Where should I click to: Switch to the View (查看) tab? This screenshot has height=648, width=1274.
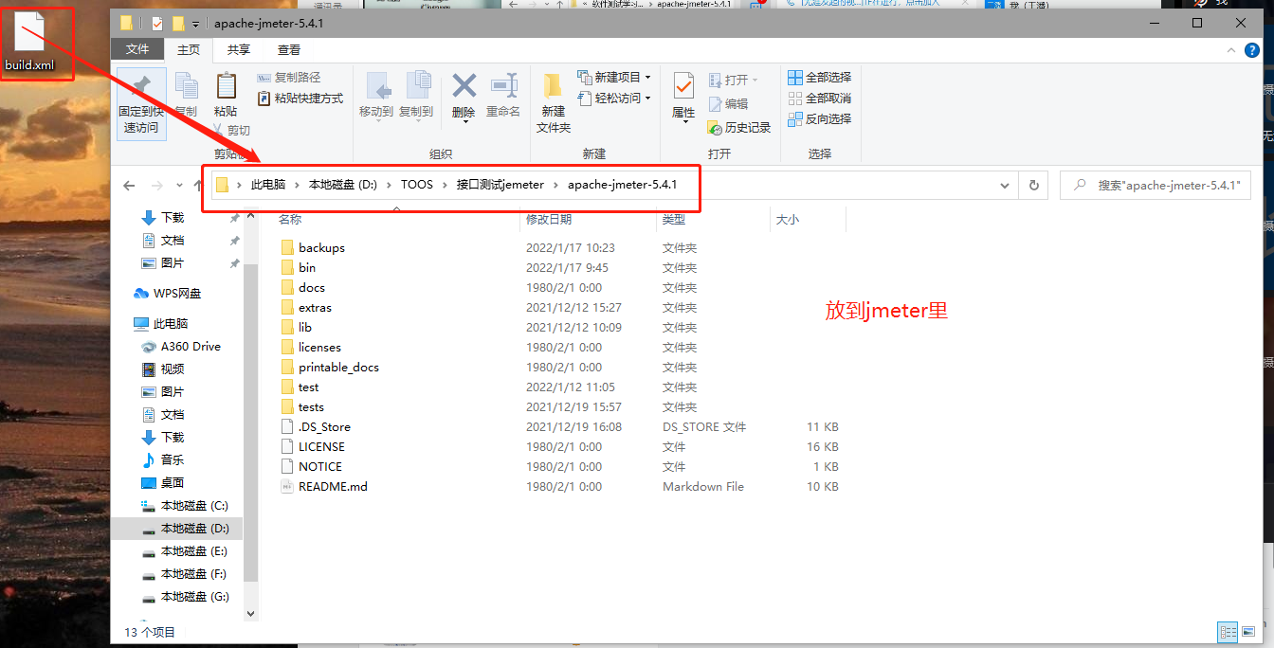click(x=289, y=49)
